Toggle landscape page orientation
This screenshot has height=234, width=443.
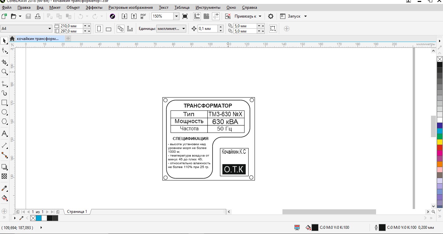tap(109, 29)
